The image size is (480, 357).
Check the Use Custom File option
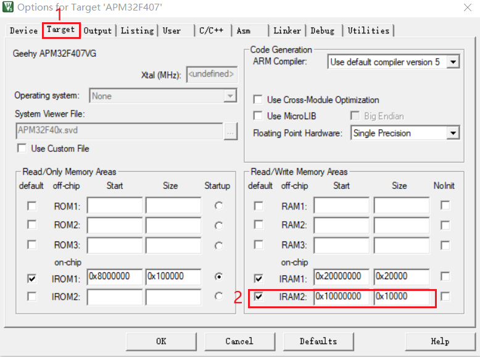tap(22, 148)
